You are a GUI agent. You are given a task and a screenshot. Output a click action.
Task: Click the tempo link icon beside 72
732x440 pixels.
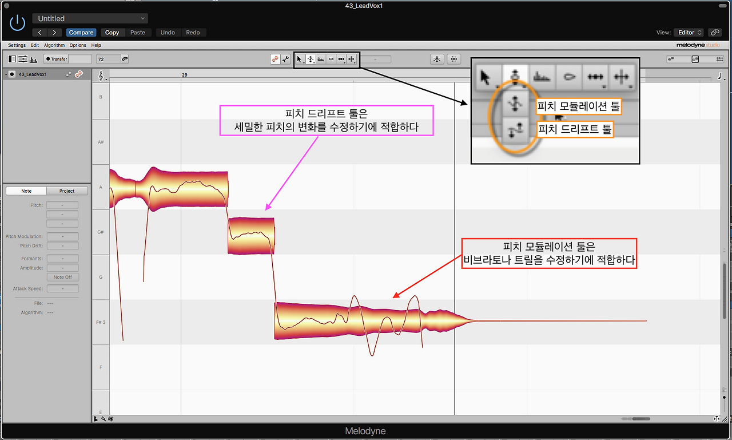(125, 59)
